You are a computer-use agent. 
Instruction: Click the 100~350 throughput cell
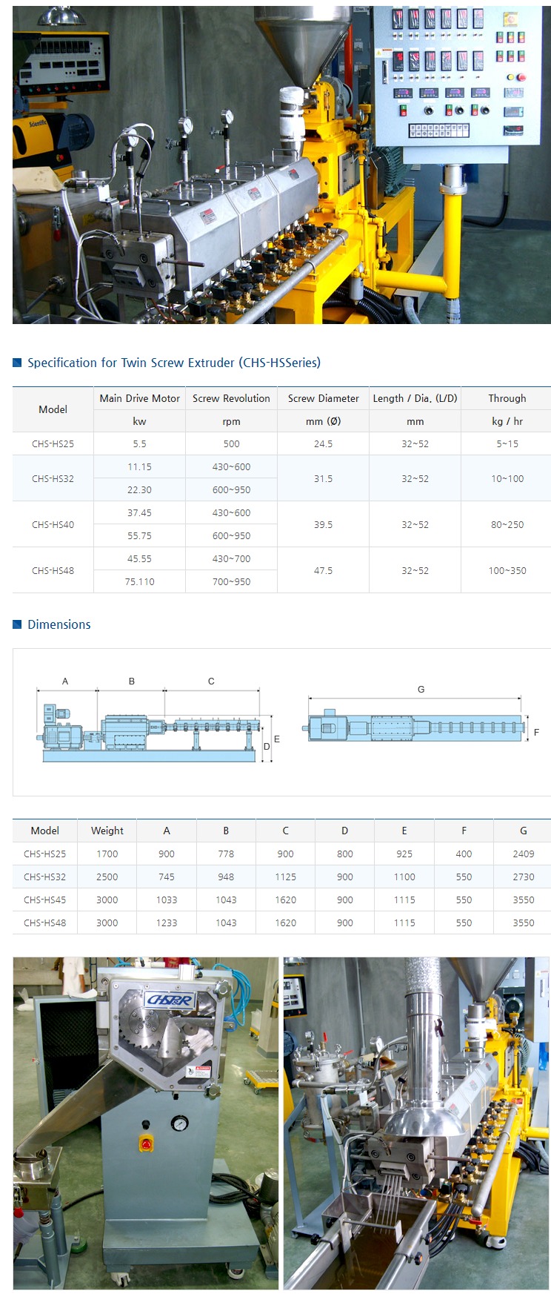[507, 570]
